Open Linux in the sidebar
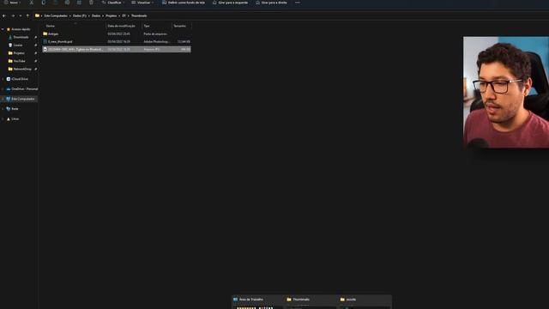The width and height of the screenshot is (549, 309). 15,119
